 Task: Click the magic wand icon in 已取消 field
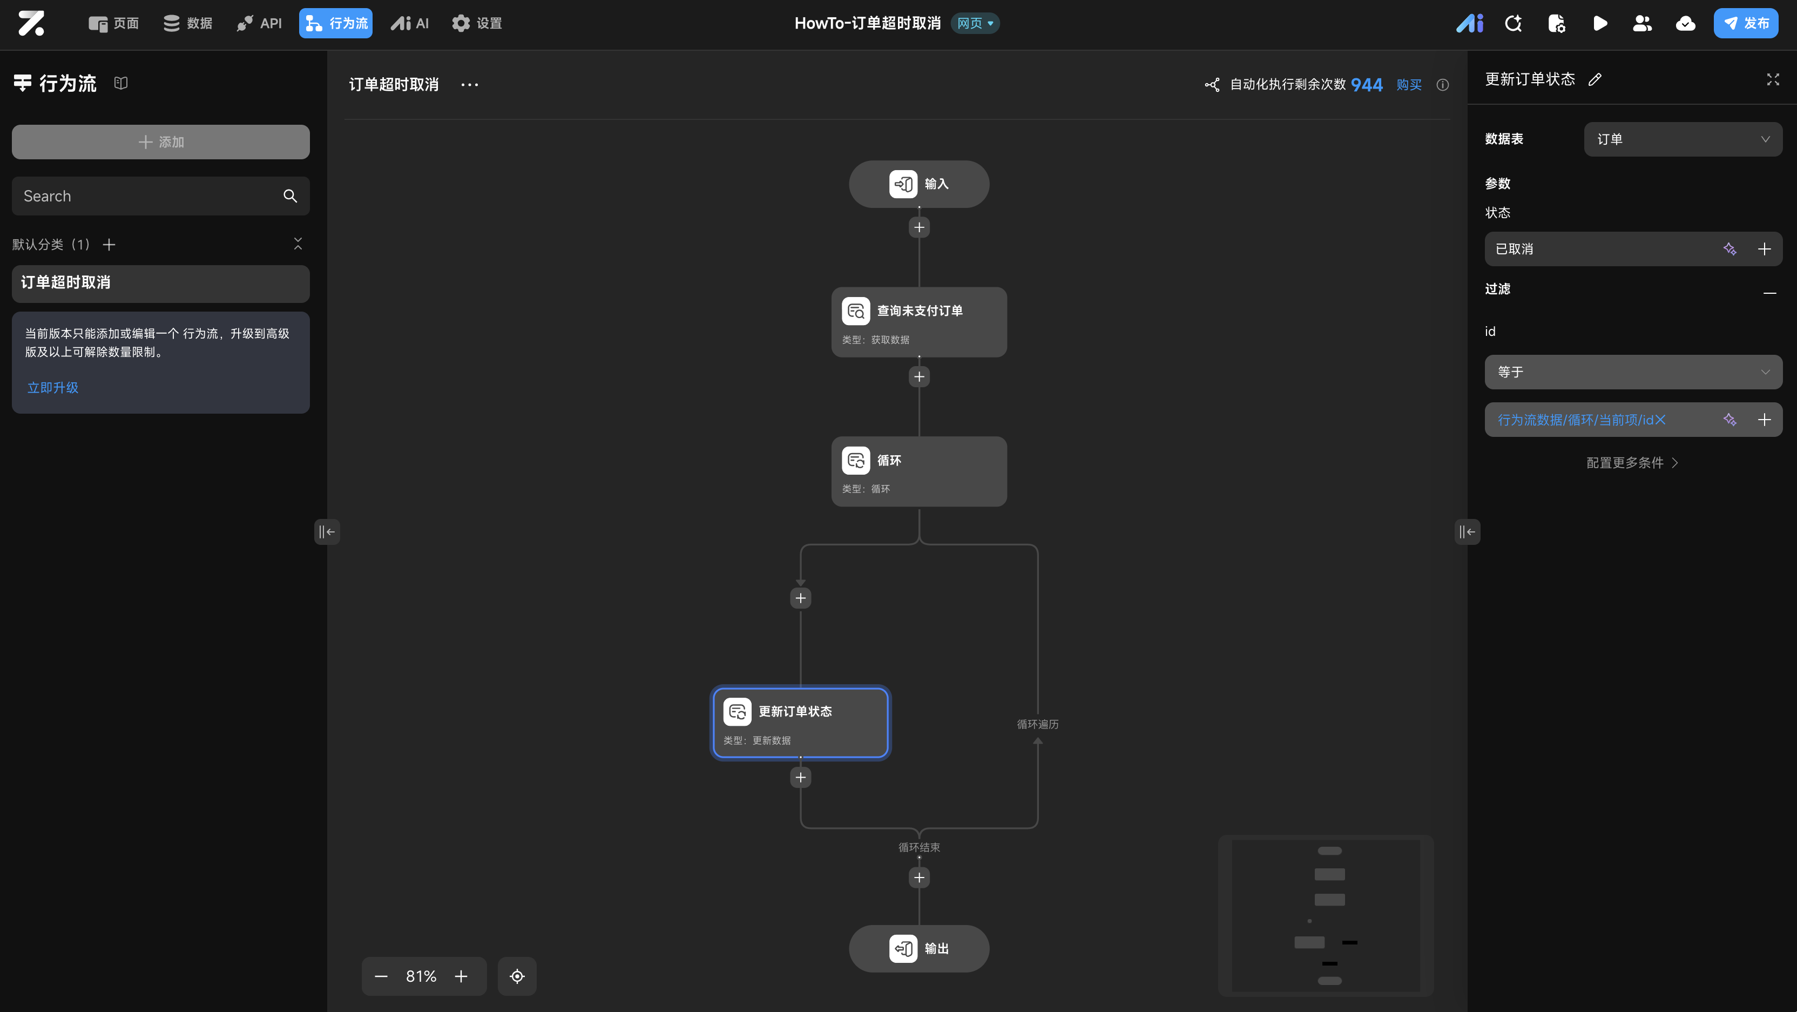pyautogui.click(x=1730, y=249)
